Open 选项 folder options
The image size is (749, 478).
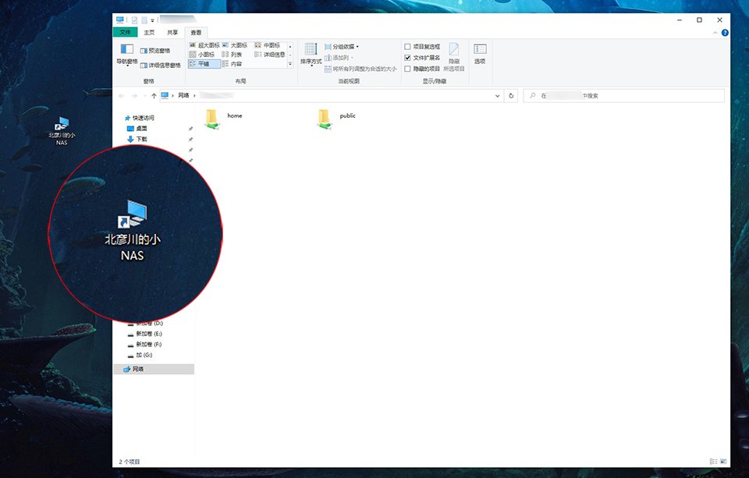coord(480,53)
